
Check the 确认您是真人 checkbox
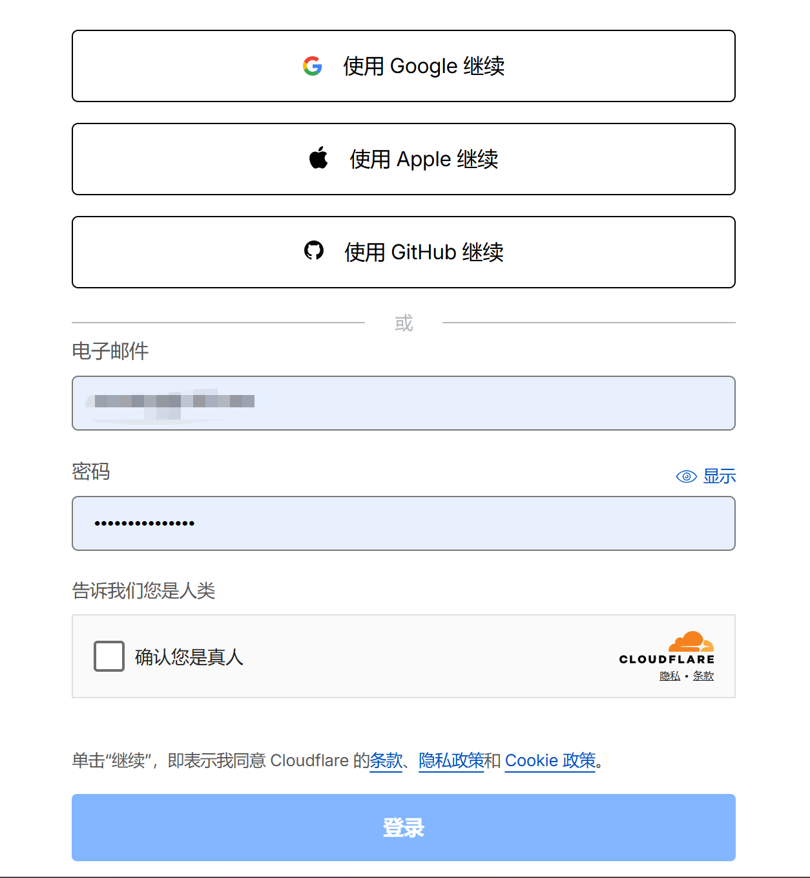pyautogui.click(x=109, y=656)
